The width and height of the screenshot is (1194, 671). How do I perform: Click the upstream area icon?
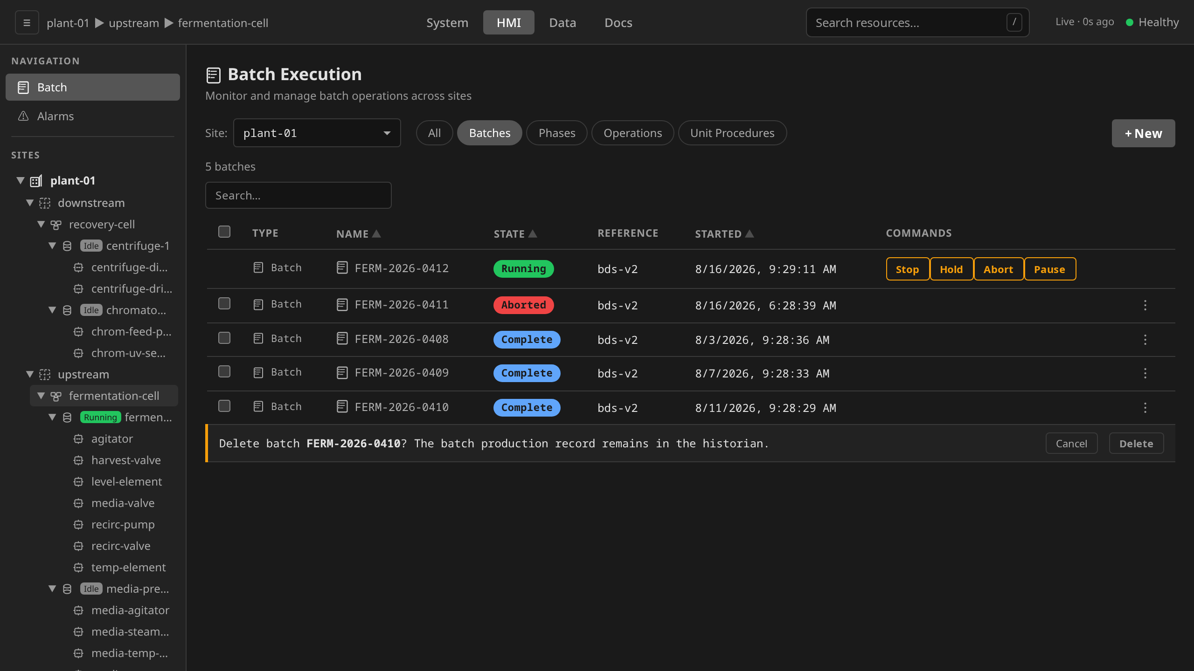45,375
